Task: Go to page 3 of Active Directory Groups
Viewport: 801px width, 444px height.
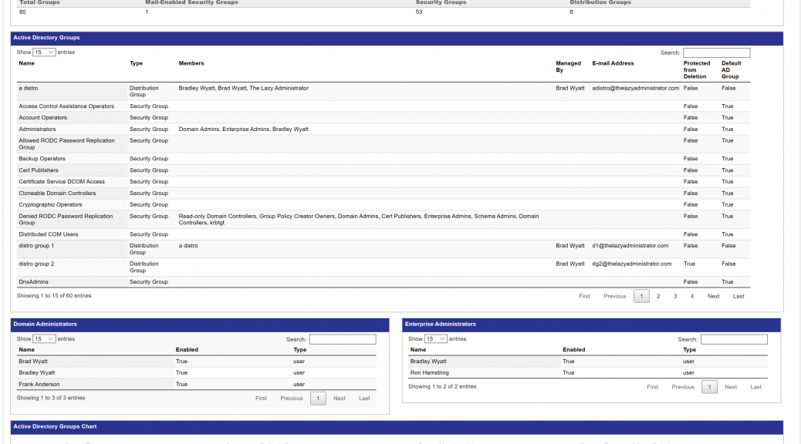Action: 675,296
